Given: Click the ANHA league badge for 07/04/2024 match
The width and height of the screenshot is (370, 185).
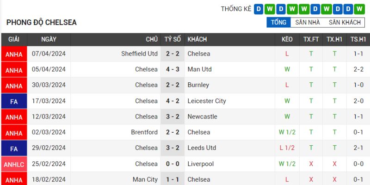Looking at the screenshot, I should (14, 55).
